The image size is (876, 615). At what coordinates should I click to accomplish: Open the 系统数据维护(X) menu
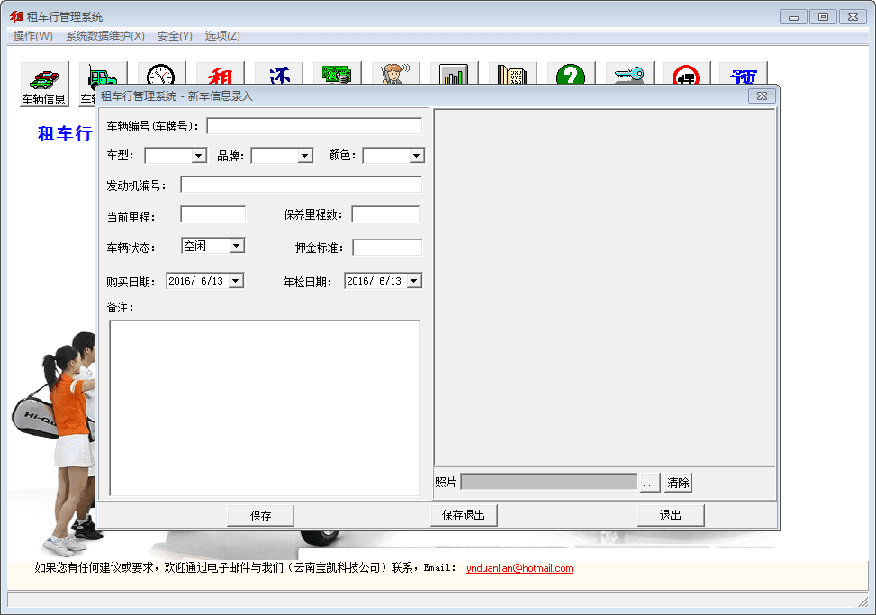[105, 36]
